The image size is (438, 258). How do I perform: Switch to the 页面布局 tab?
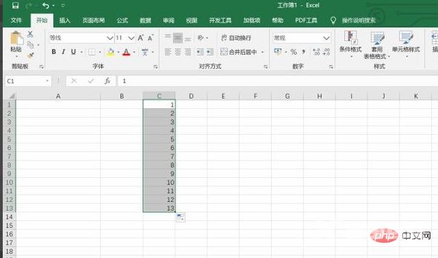(x=93, y=21)
